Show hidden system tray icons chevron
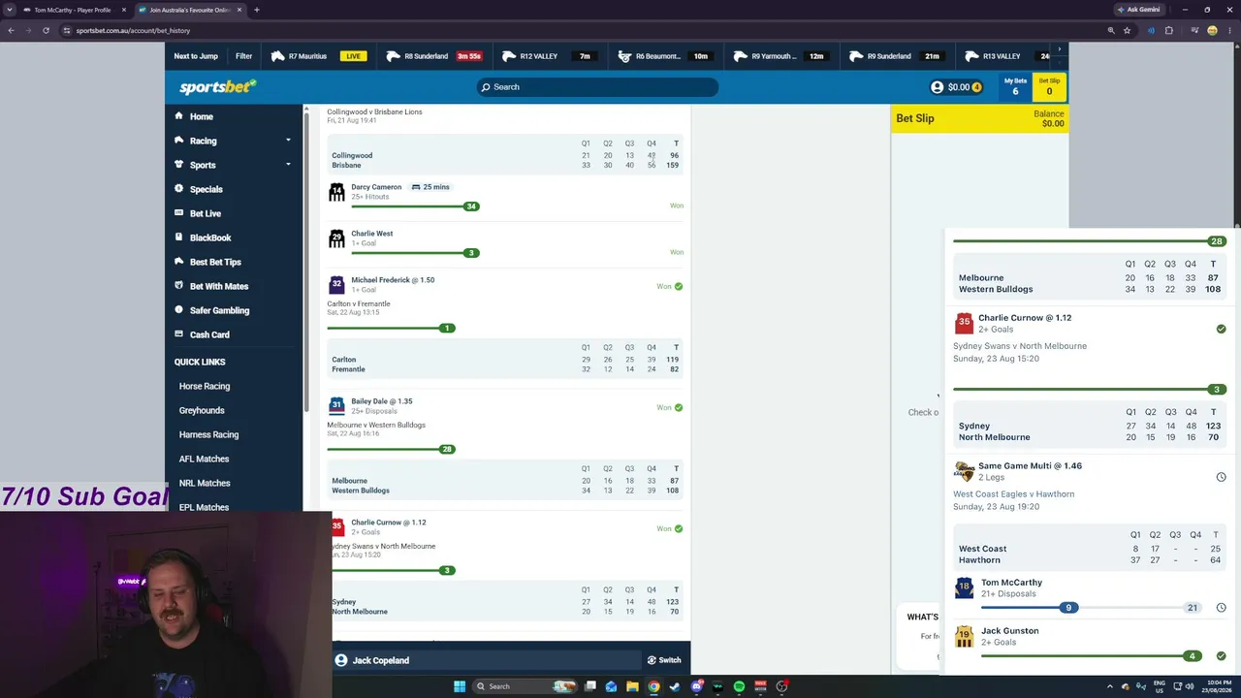Image resolution: width=1241 pixels, height=698 pixels. pyautogui.click(x=1109, y=686)
